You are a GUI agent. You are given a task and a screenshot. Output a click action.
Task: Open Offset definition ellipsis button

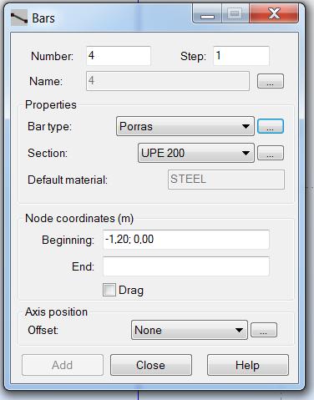pyautogui.click(x=264, y=330)
